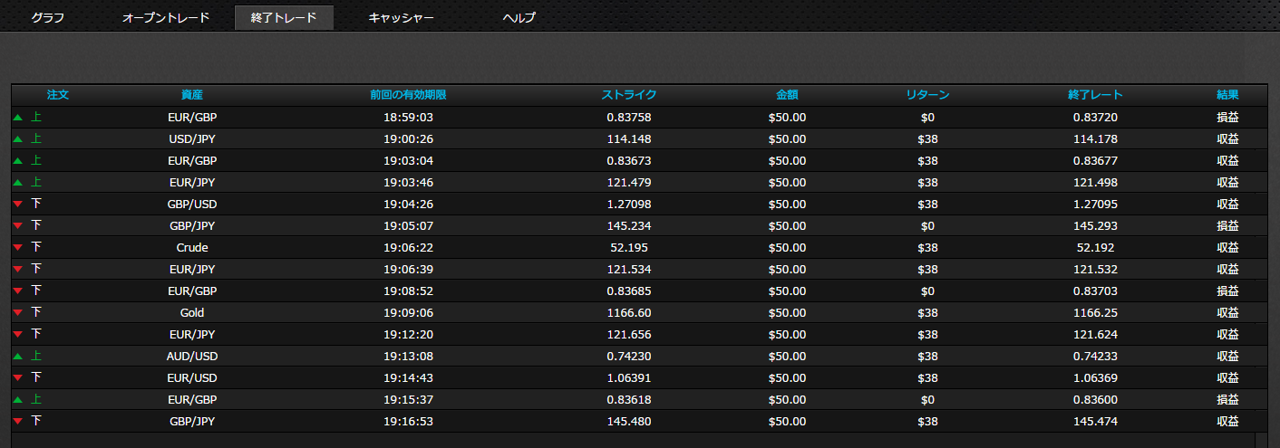This screenshot has width=1280, height=448.
Task: Click the strike value 52.195
Action: (x=629, y=248)
